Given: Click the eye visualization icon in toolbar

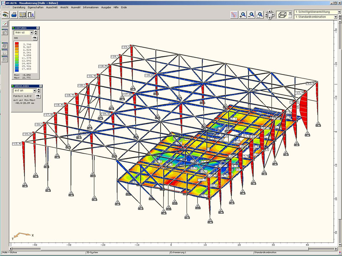Looking at the screenshot, I should point(5,15).
